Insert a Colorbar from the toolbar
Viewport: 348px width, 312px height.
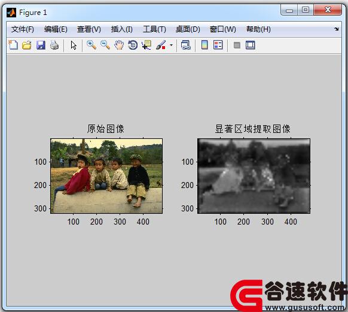coord(204,45)
